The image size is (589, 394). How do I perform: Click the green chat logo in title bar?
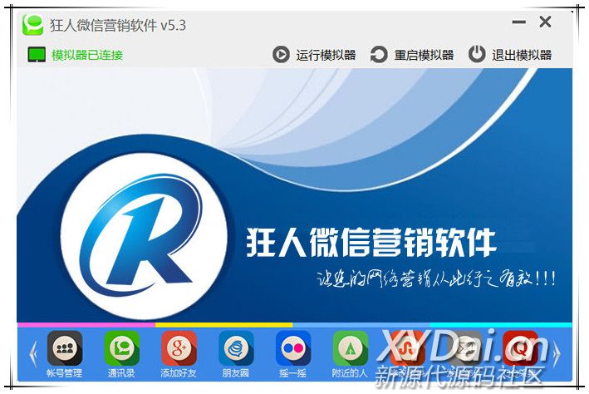pyautogui.click(x=32, y=25)
